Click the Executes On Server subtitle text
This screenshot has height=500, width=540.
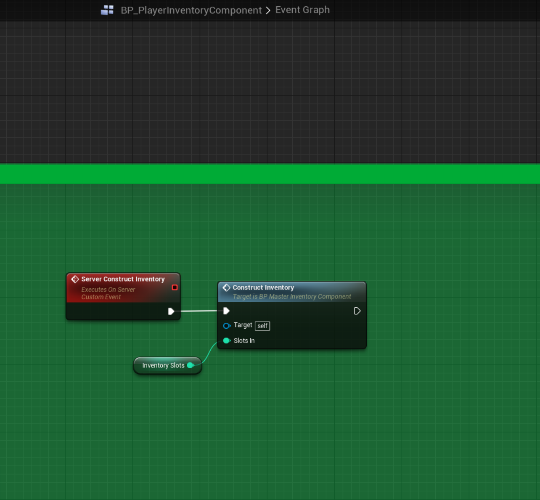tap(108, 290)
